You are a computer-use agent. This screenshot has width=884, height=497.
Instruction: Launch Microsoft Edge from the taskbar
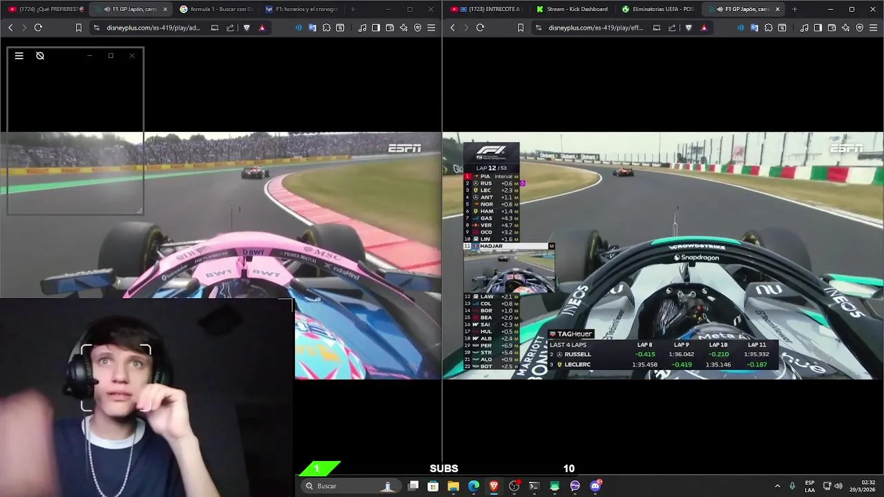(x=474, y=486)
